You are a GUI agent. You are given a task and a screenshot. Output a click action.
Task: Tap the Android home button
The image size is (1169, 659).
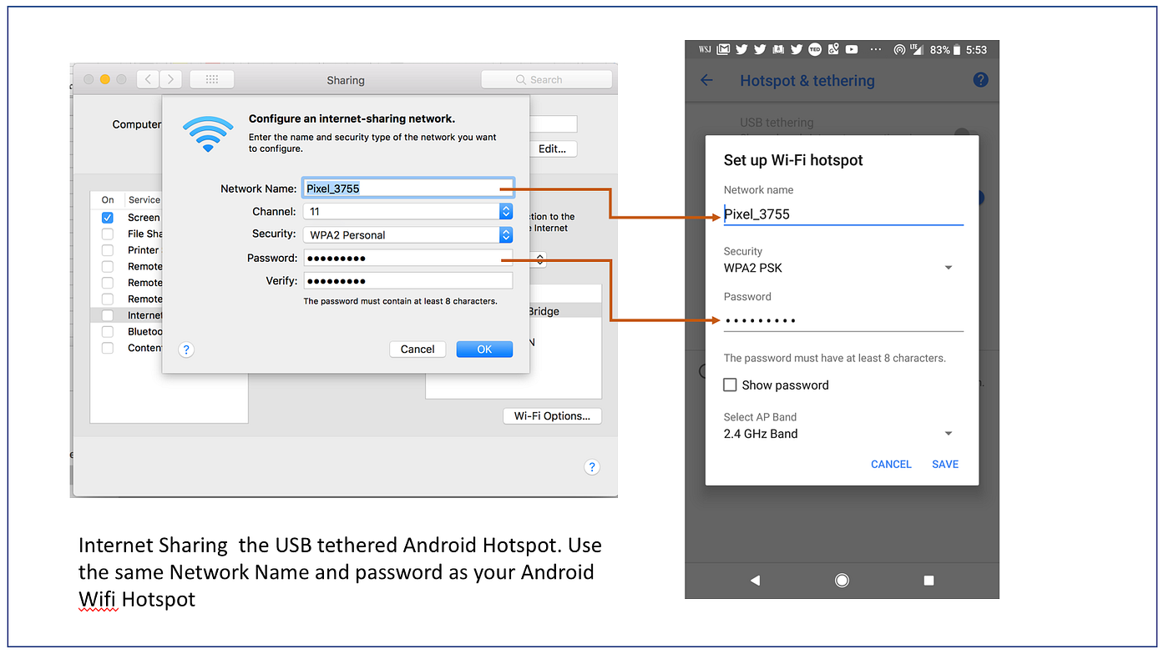tap(842, 580)
